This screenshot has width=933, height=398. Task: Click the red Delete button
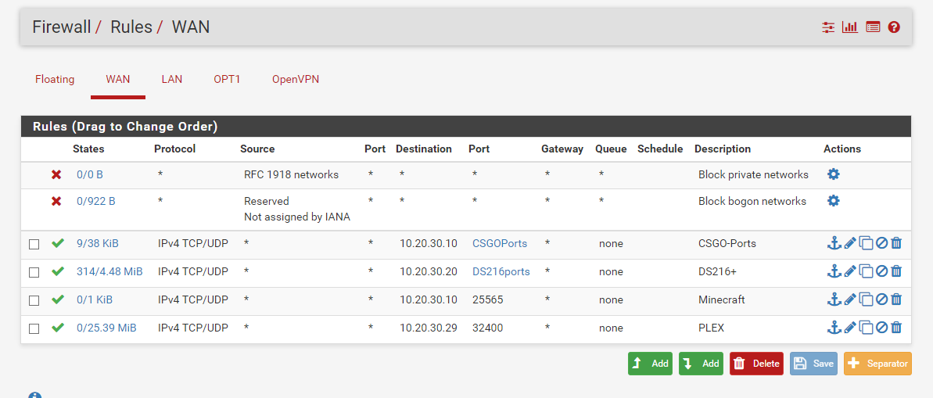click(x=756, y=364)
